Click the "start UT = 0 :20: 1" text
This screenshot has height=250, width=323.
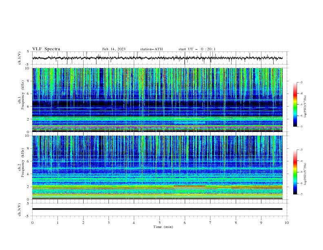[197, 49]
